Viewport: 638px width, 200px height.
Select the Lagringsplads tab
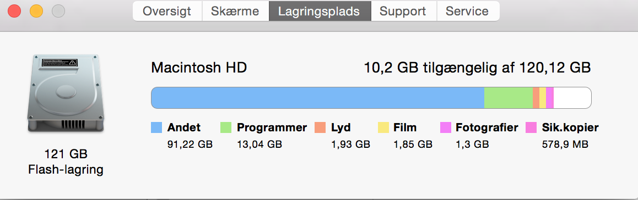pyautogui.click(x=320, y=11)
